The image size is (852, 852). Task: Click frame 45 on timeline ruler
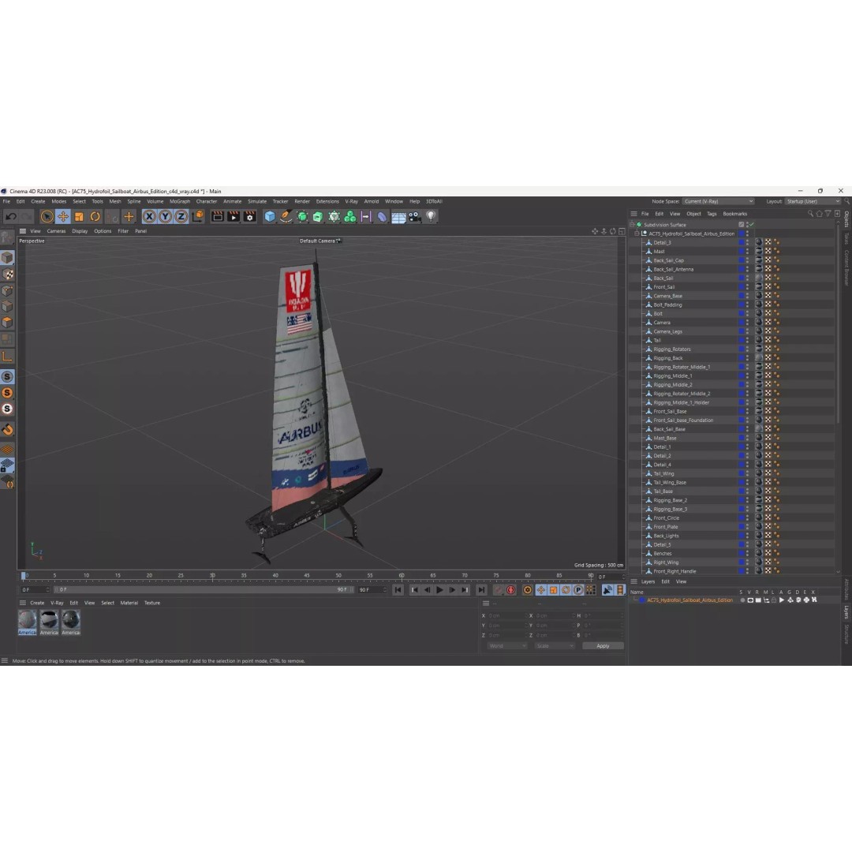[307, 575]
